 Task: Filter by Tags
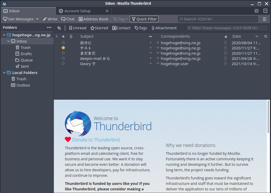pos(141,28)
